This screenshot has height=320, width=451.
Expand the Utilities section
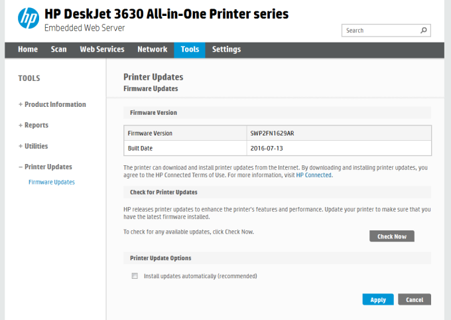[33, 146]
